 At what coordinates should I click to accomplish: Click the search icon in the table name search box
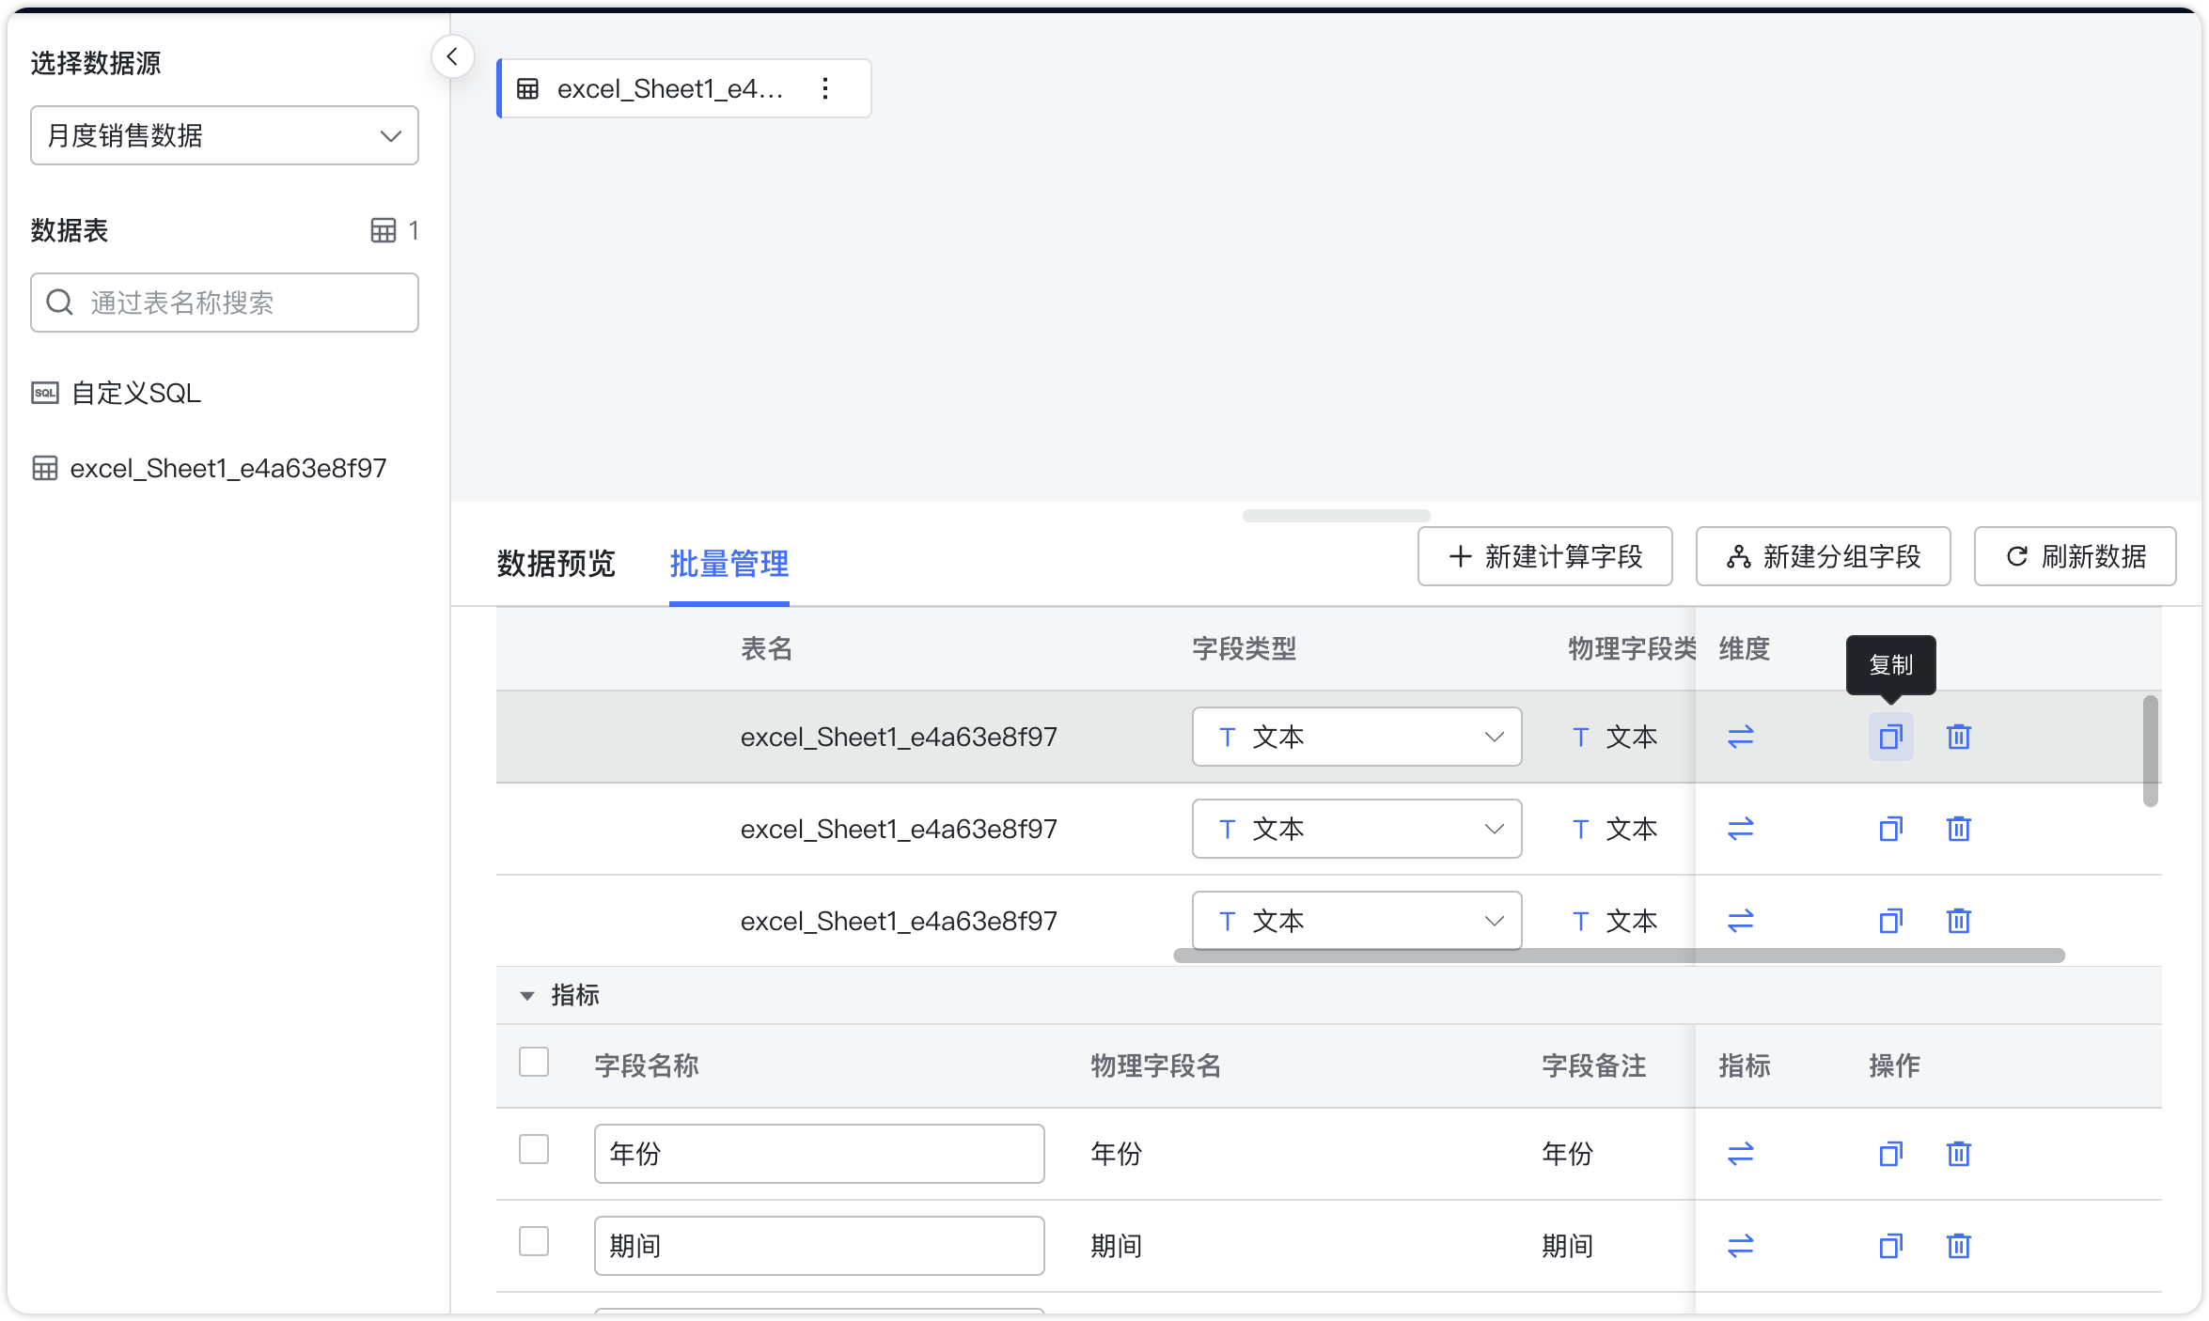click(60, 303)
